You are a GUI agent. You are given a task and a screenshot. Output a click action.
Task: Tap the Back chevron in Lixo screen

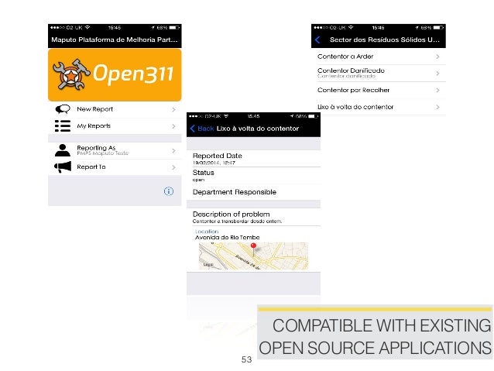[x=193, y=129]
